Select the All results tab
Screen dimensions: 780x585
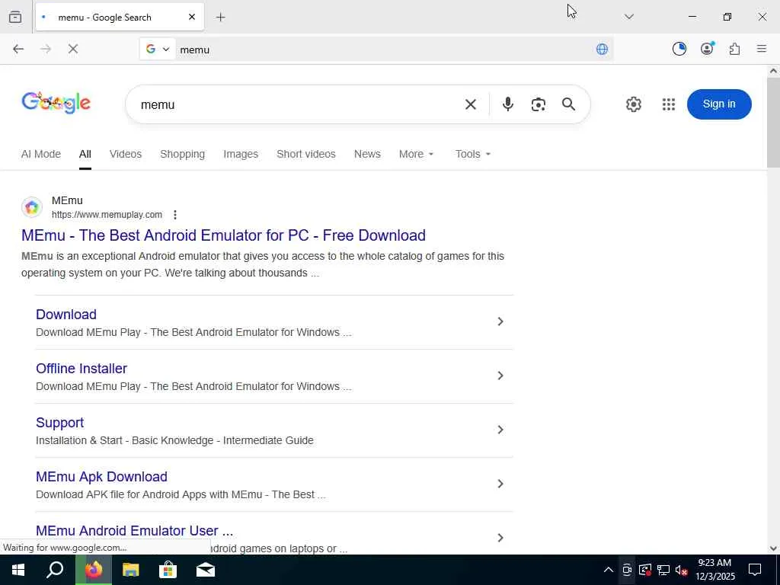[85, 154]
